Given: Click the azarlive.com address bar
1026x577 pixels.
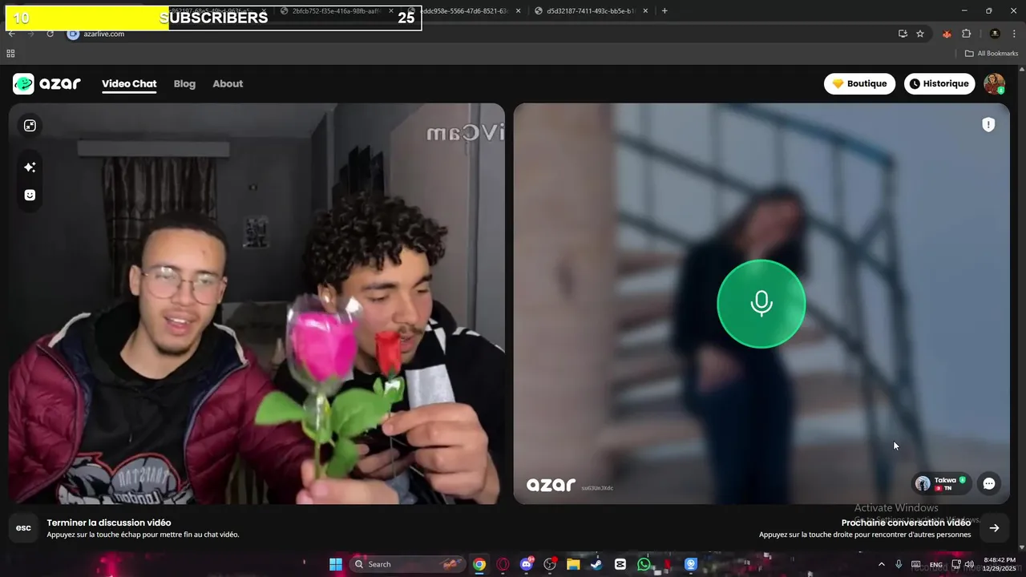Looking at the screenshot, I should (x=481, y=34).
